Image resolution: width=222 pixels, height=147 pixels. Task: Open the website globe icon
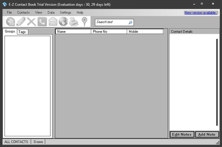[x=63, y=22]
